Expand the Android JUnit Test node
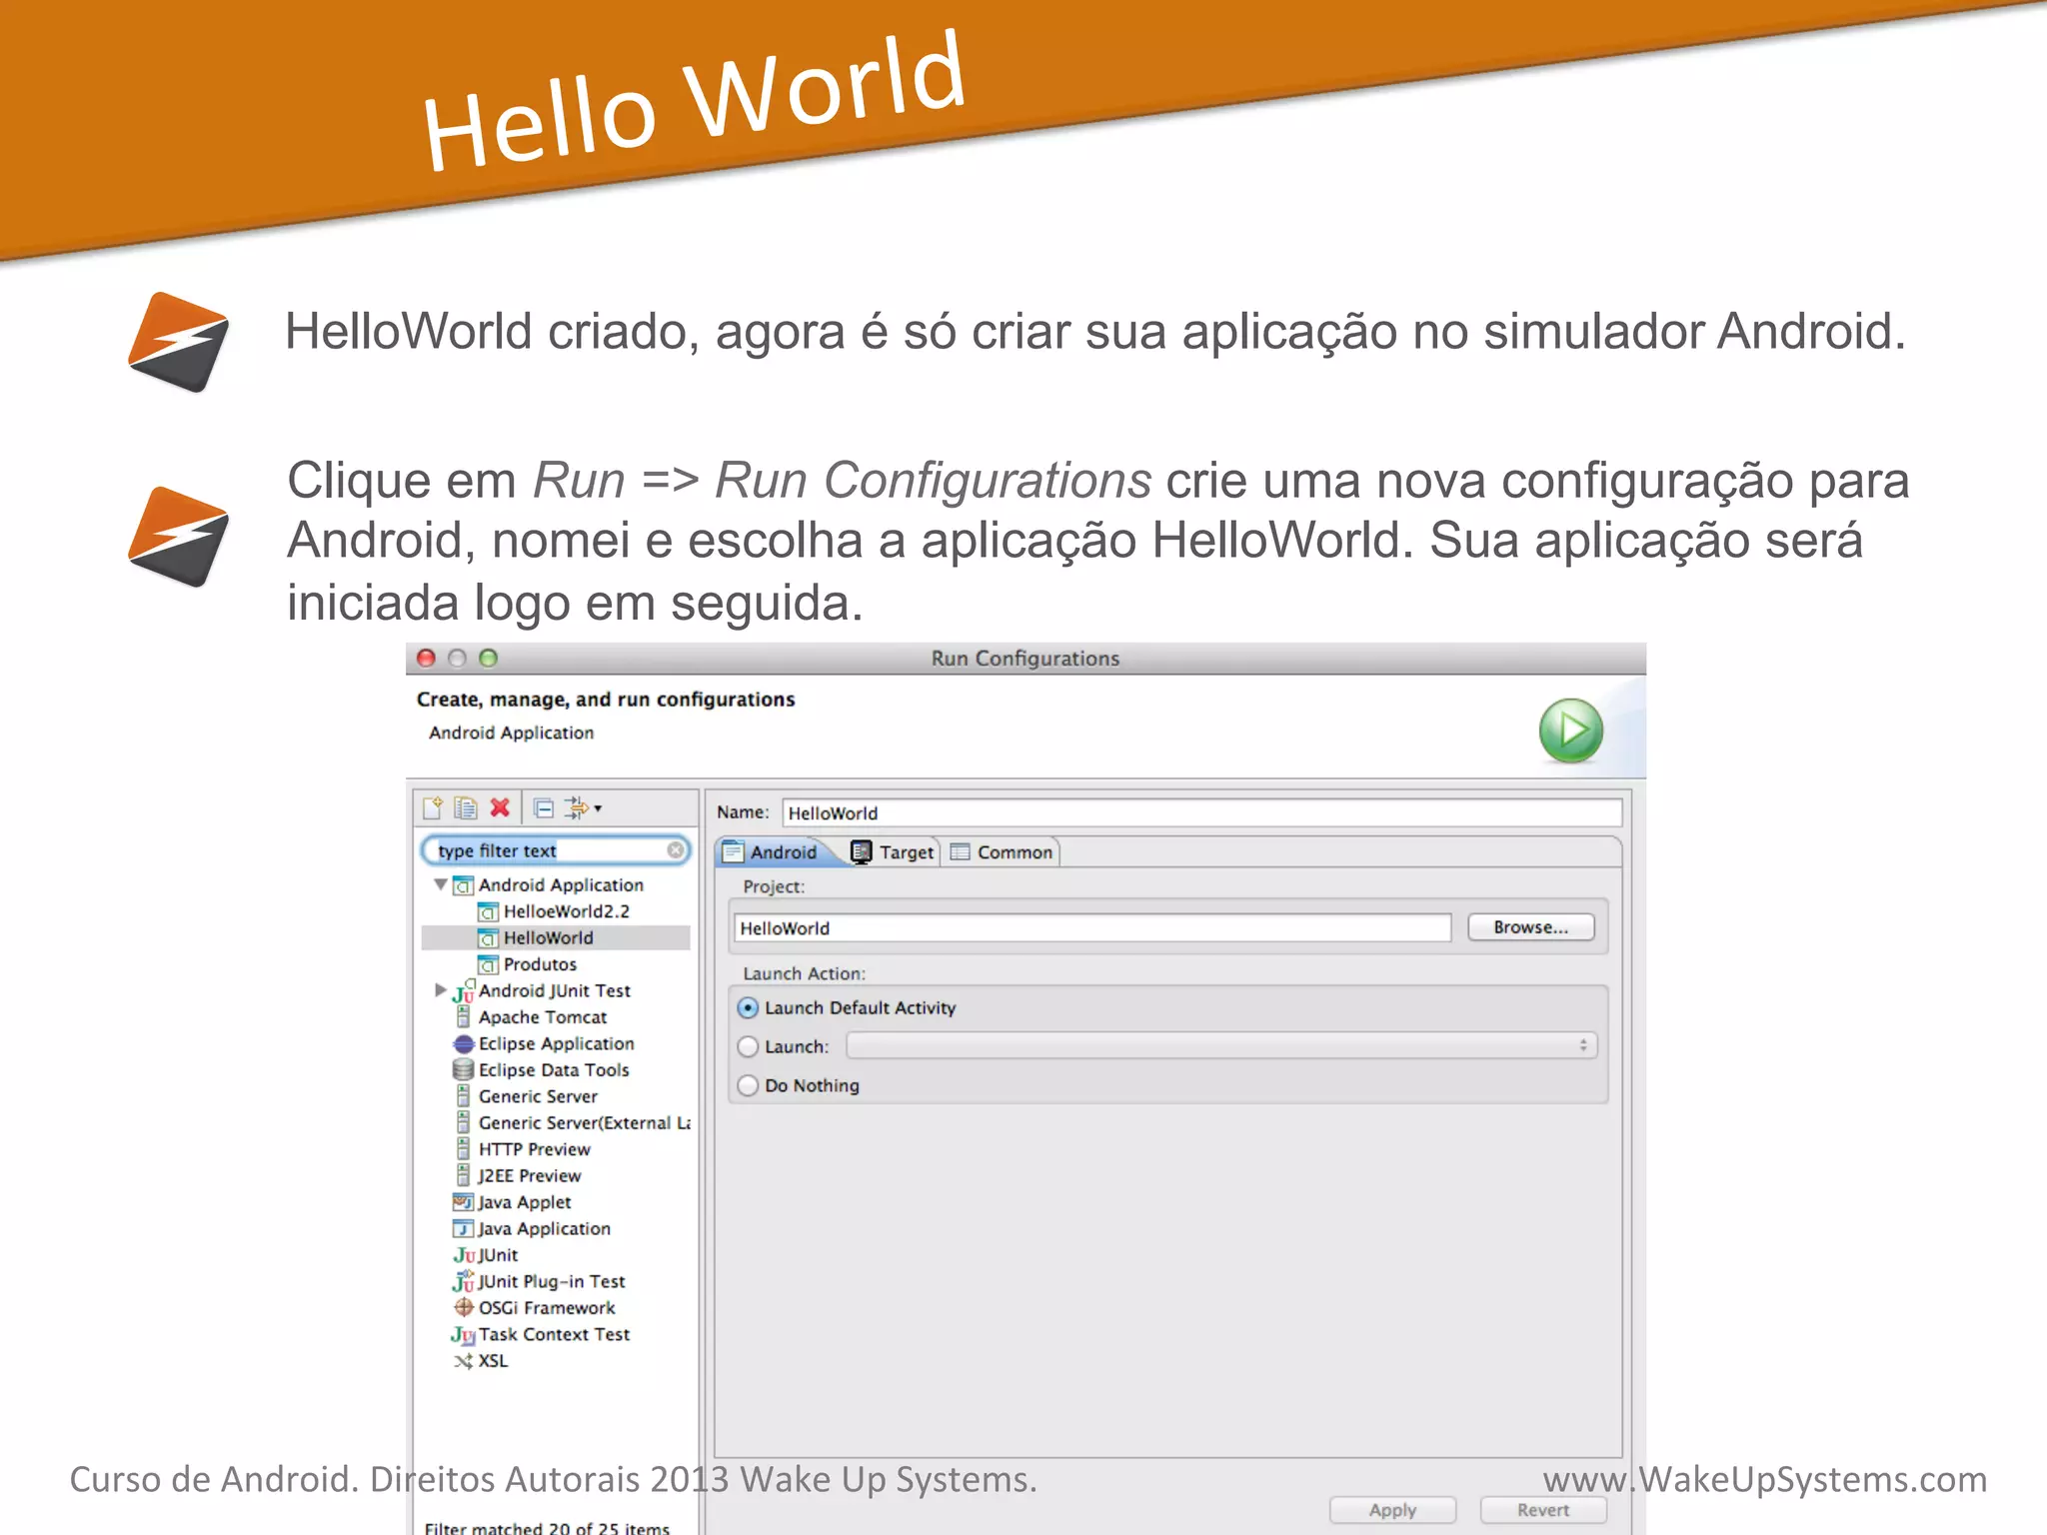 (440, 990)
